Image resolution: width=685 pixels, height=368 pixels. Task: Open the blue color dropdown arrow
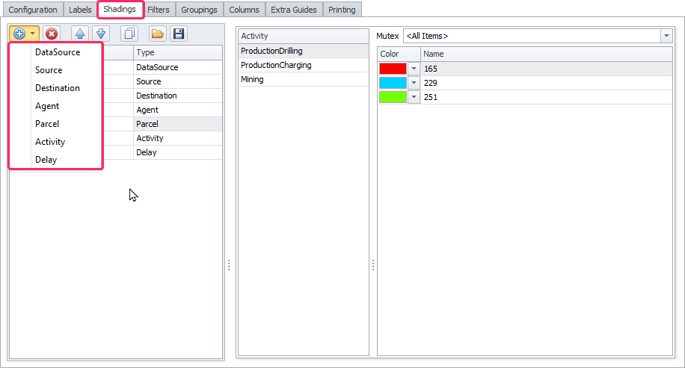click(x=414, y=83)
